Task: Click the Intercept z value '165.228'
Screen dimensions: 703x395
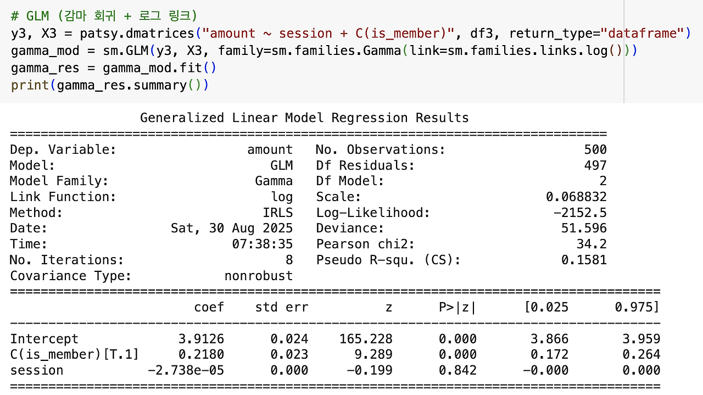Action: pos(366,339)
